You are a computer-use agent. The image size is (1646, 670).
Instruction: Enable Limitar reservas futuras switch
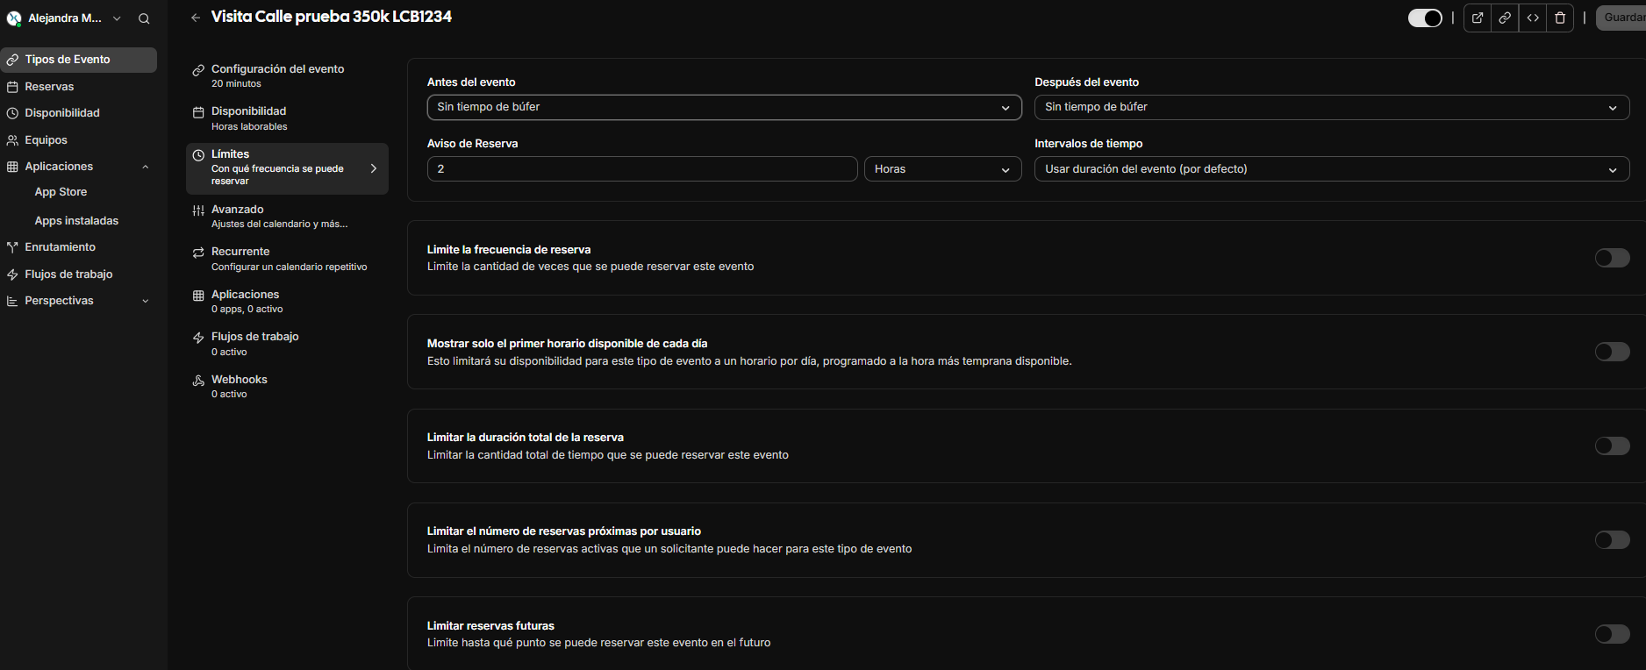[1612, 634]
